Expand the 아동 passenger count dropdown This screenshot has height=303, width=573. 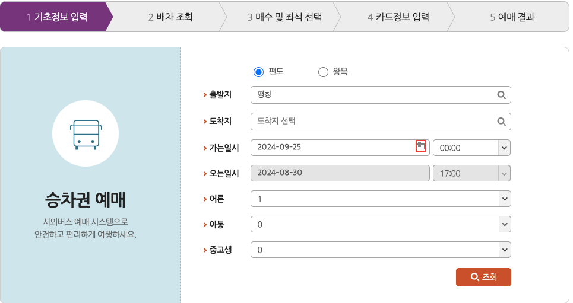click(x=381, y=224)
